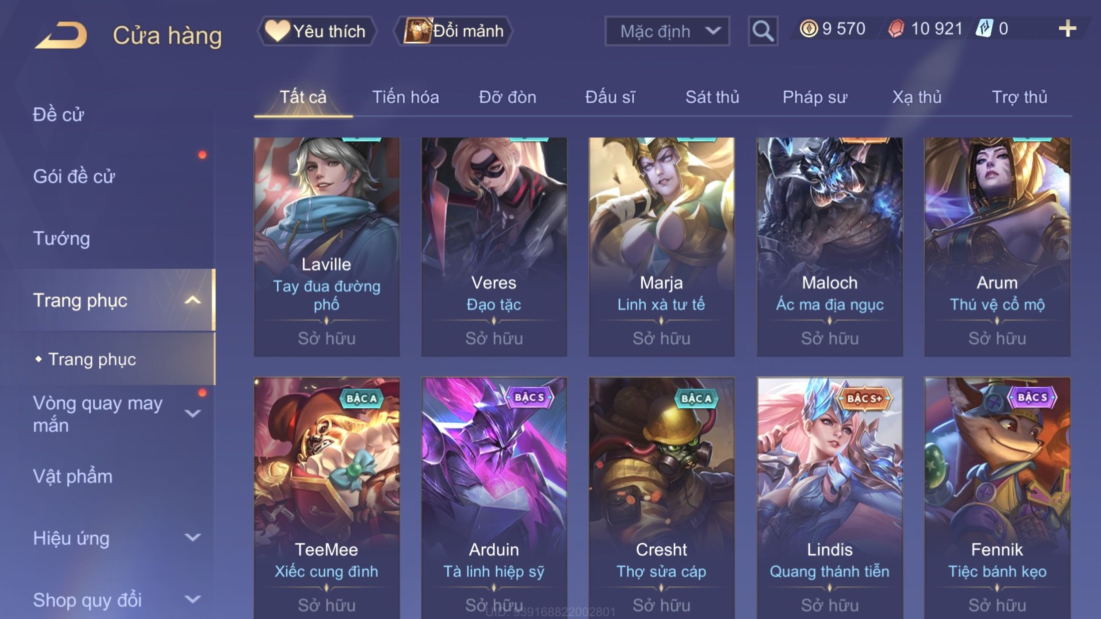Click the gold coin currency icon

point(808,29)
